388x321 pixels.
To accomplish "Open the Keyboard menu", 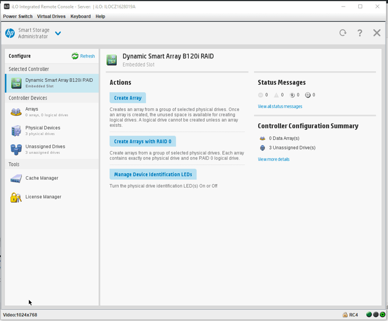I will point(80,16).
